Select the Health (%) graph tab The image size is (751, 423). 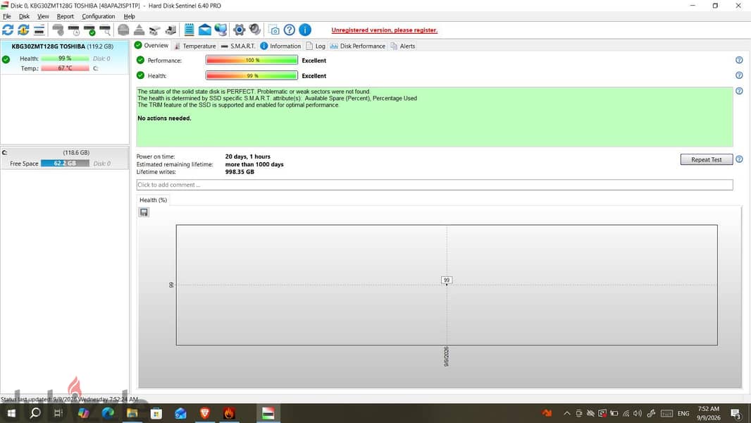click(x=153, y=200)
